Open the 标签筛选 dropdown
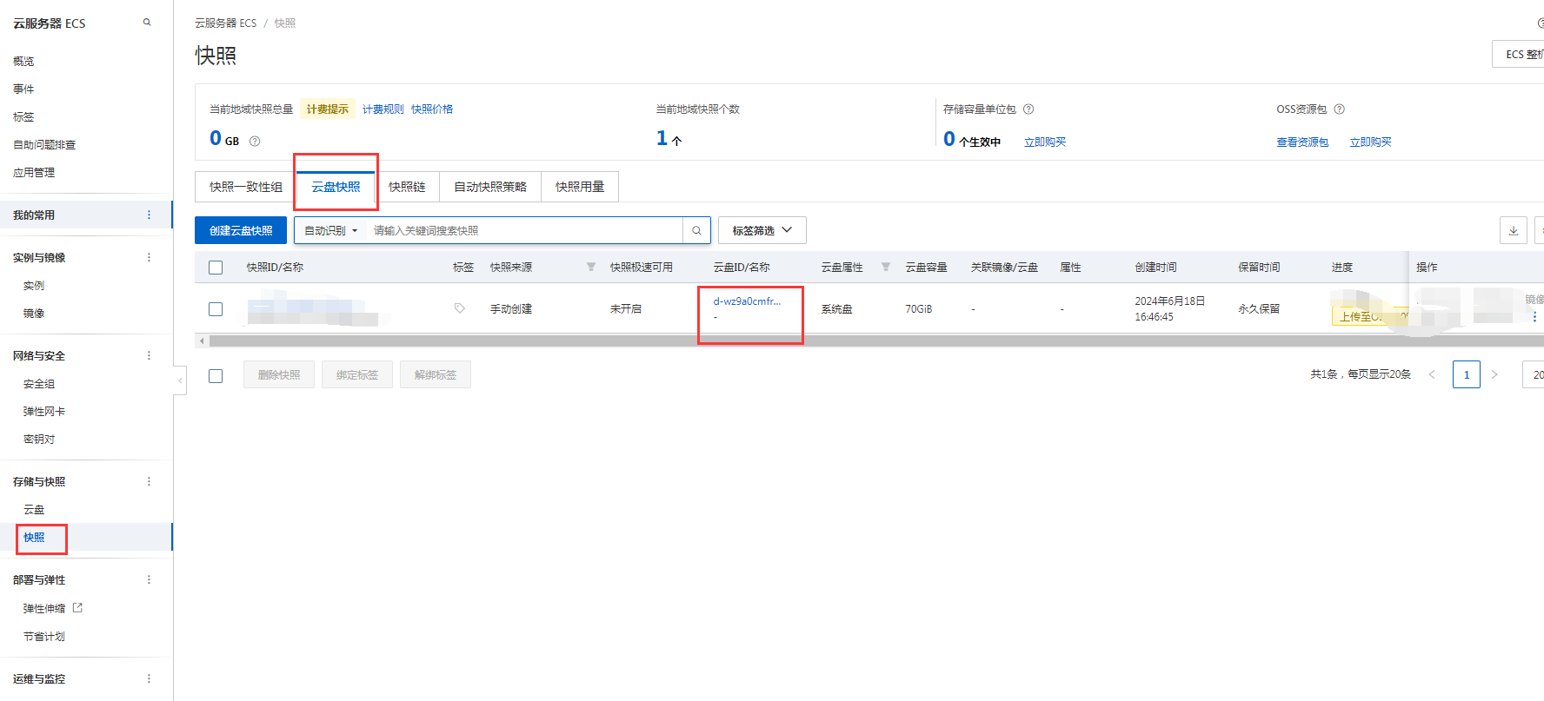This screenshot has height=701, width=1544. pos(762,230)
